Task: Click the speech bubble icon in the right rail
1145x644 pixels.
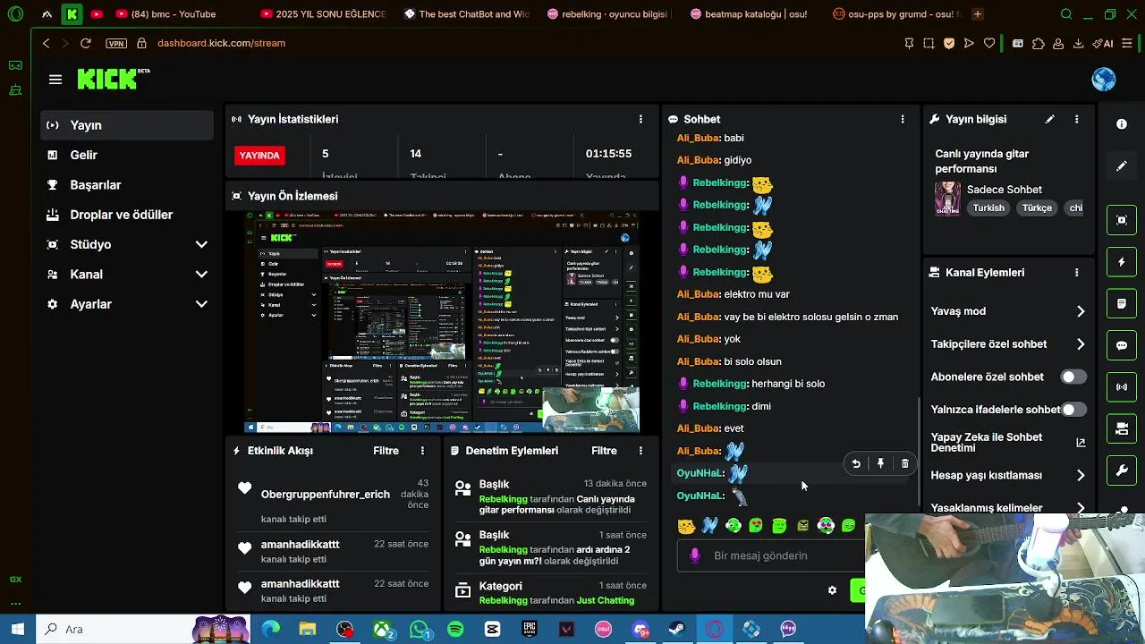Action: click(1122, 345)
